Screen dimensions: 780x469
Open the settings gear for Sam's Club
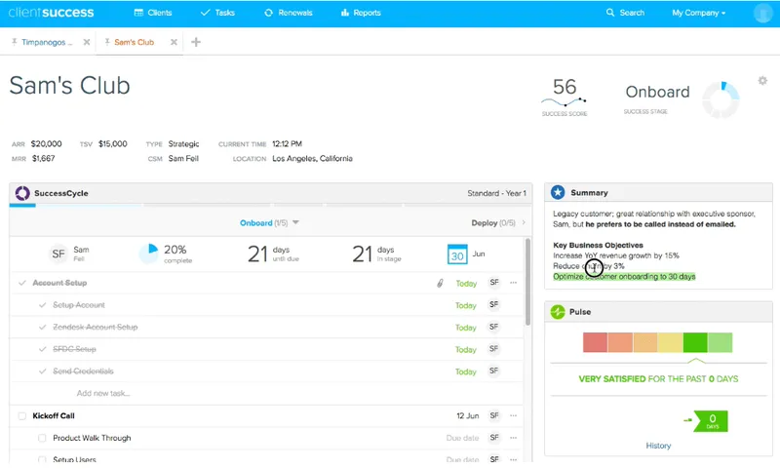point(762,81)
